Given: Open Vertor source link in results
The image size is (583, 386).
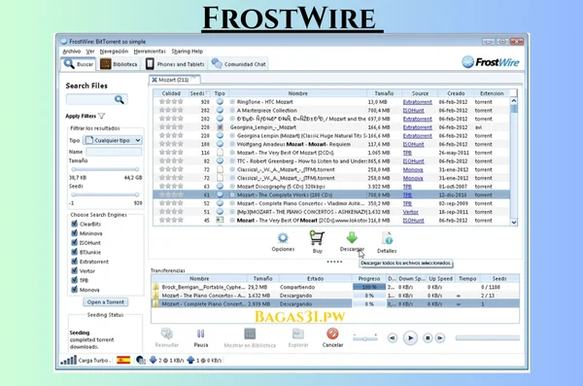Looking at the screenshot, I should pyautogui.click(x=410, y=212).
